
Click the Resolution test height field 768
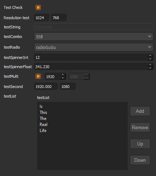tap(59, 18)
